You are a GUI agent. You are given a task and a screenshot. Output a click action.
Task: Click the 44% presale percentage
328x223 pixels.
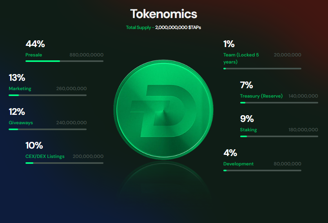coord(35,44)
